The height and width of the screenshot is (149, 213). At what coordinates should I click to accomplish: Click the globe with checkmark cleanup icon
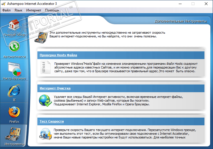tap(45, 100)
